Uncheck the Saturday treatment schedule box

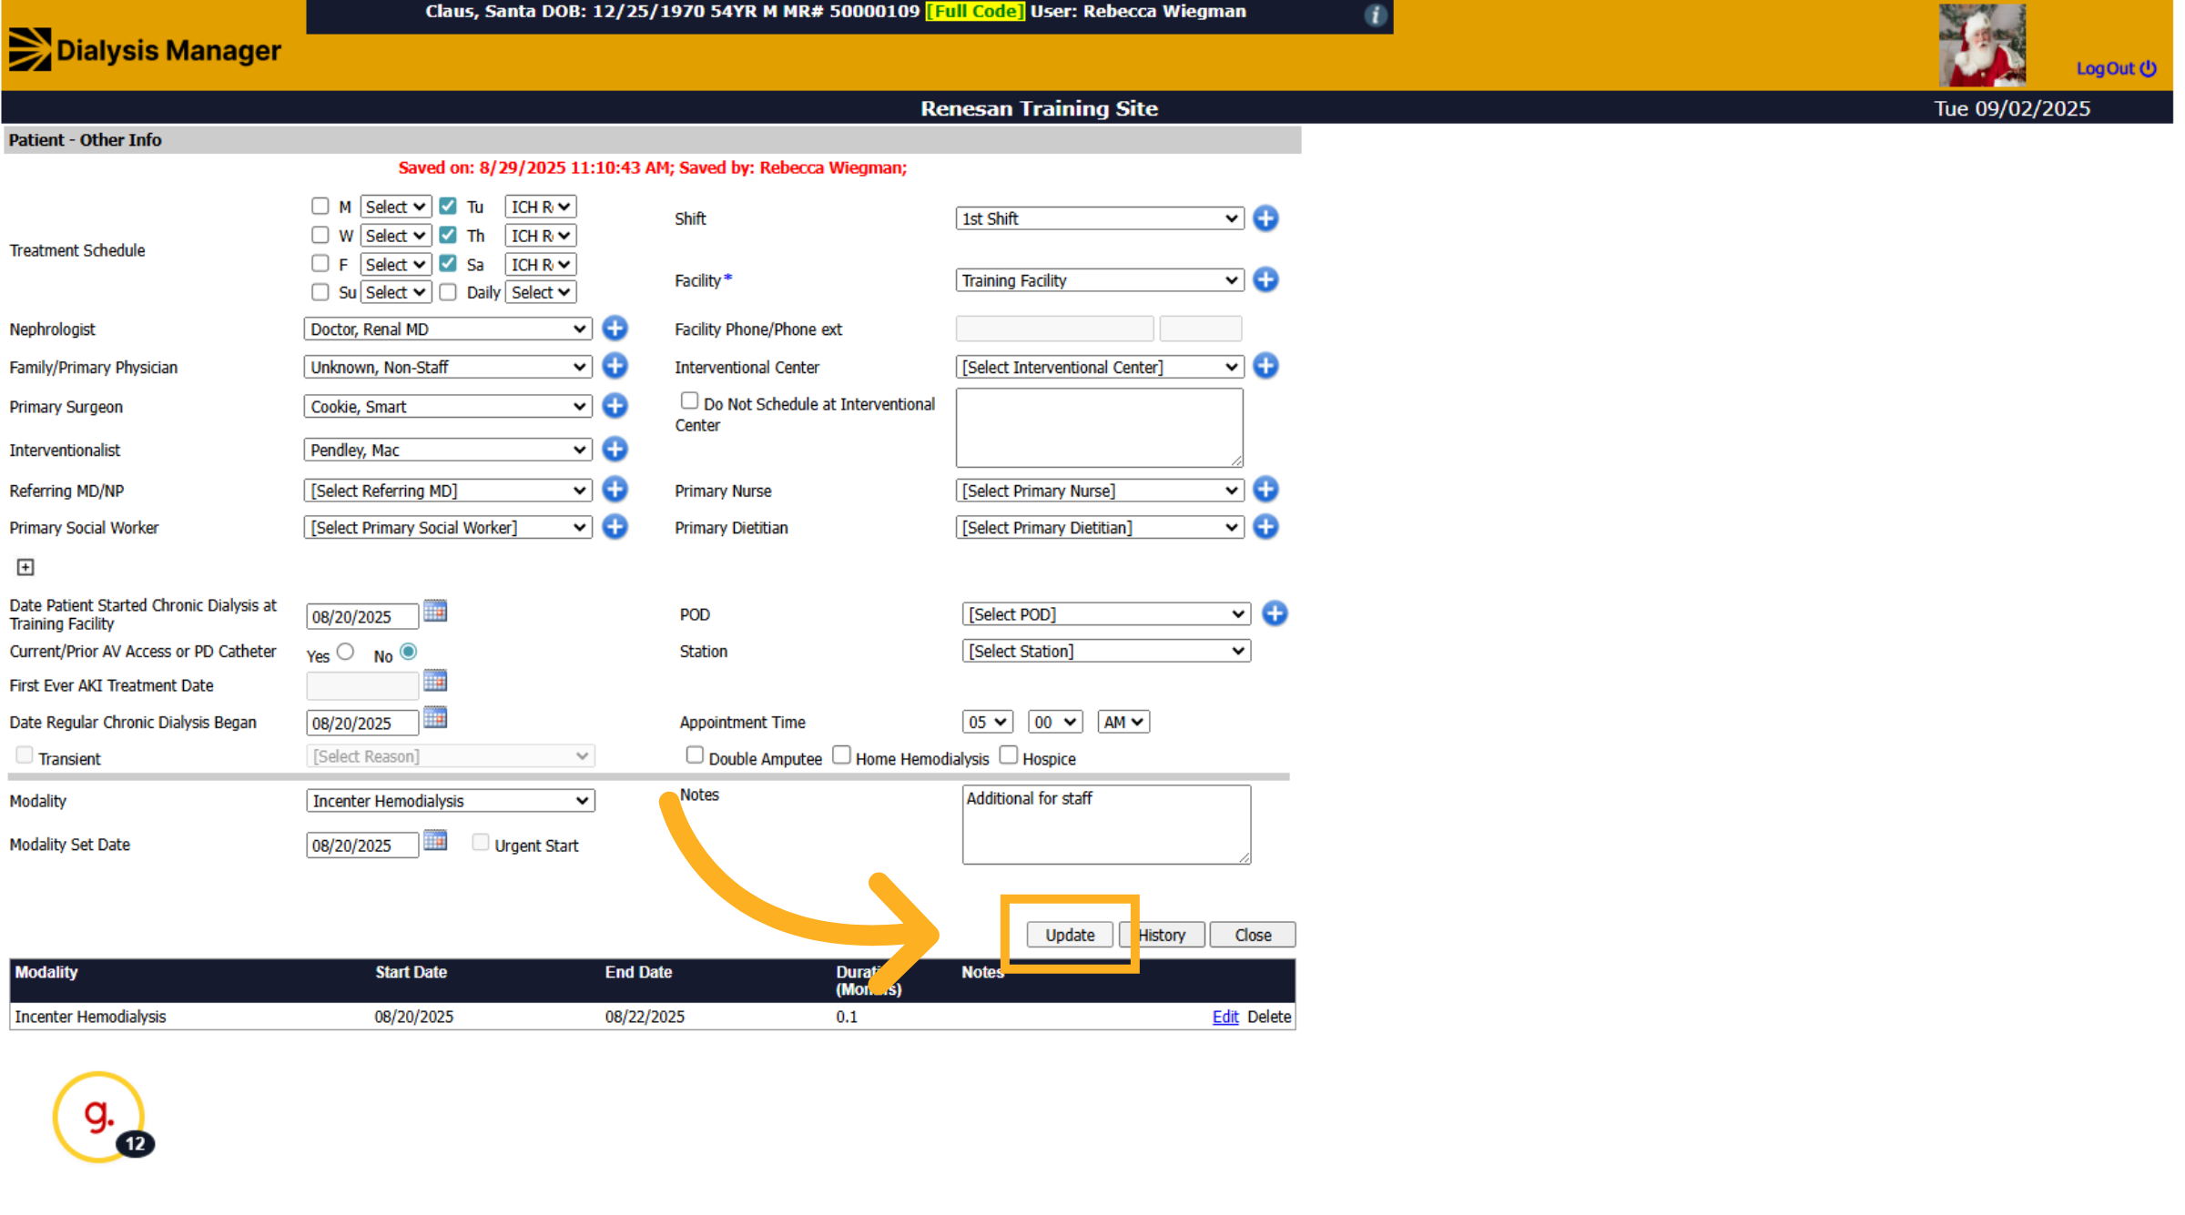450,265
